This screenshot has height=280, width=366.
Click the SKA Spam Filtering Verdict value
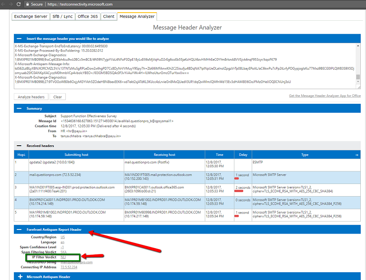(63, 252)
